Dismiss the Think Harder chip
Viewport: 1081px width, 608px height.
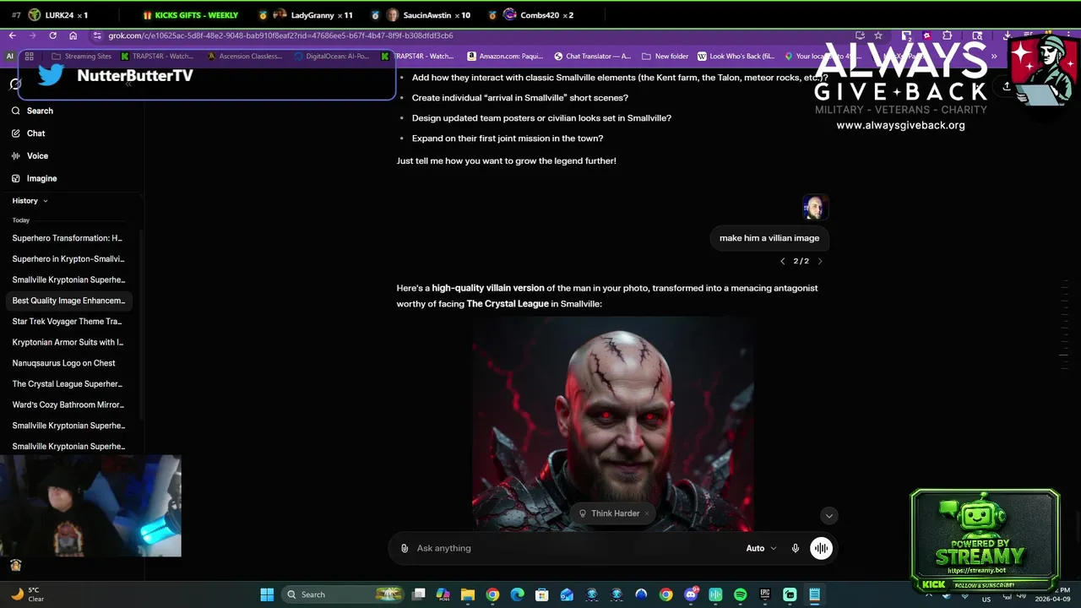pos(647,513)
